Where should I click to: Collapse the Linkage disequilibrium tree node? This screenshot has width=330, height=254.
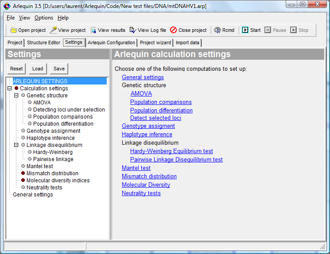[x=16, y=145]
